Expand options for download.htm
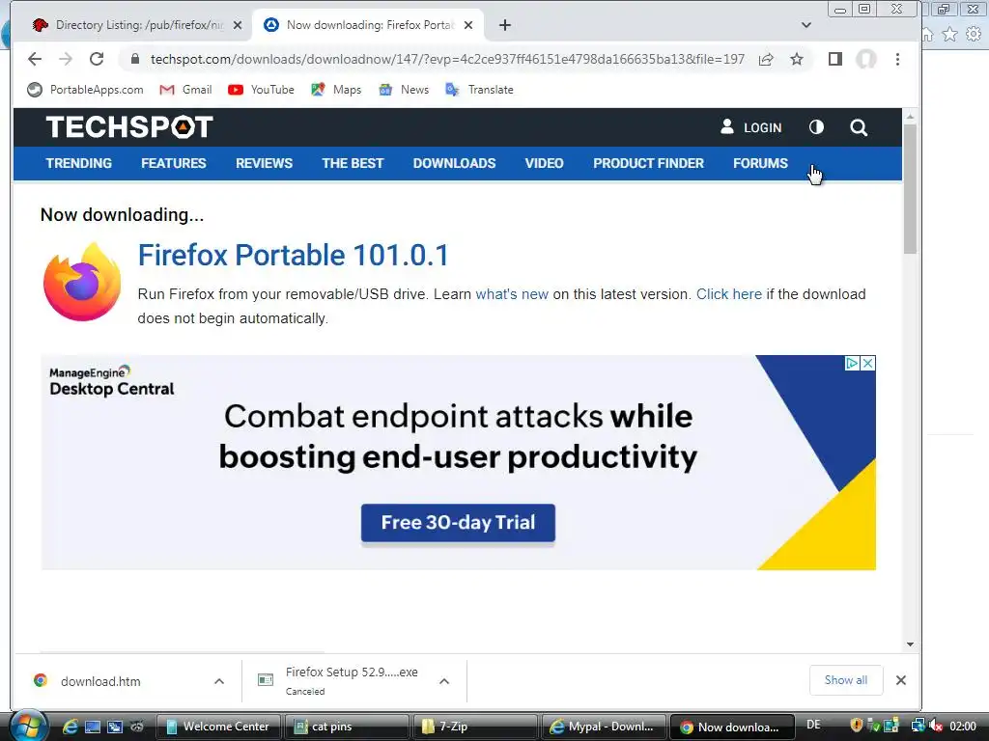989x741 pixels. (x=219, y=681)
